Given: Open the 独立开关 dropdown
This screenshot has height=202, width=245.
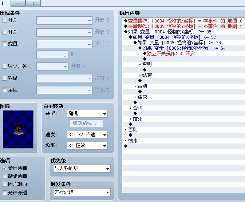Looking at the screenshot, I should [52, 66].
